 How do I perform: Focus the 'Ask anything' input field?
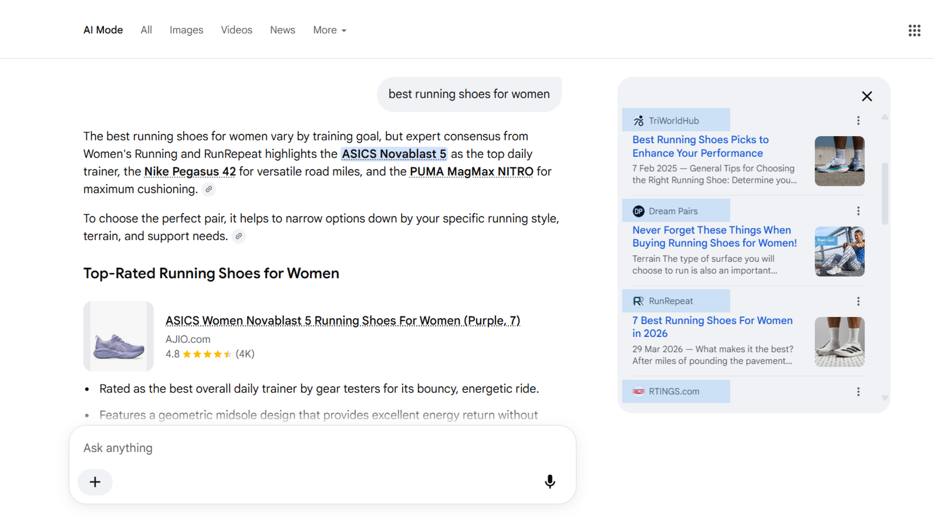tap(322, 448)
